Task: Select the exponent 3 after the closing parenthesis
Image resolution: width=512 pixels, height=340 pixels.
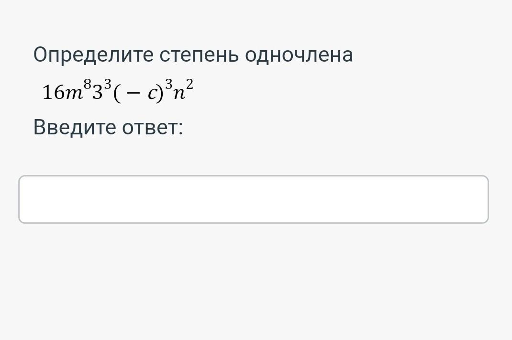Action: 168,85
